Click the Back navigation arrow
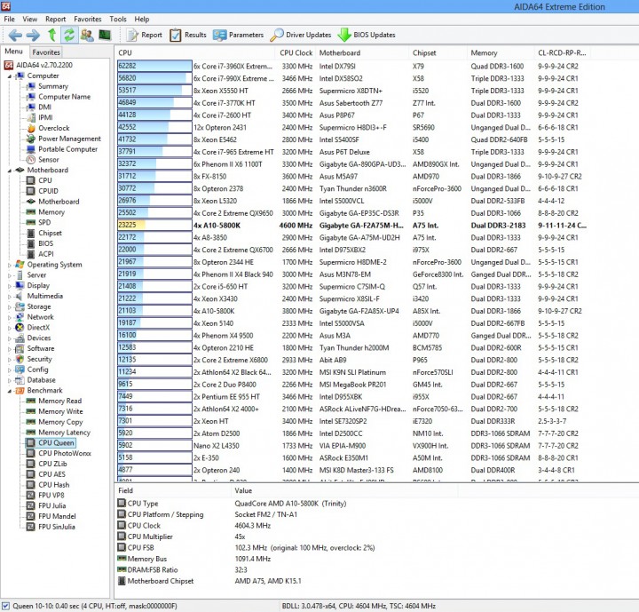Viewport: 639px width, 612px height. [x=15, y=36]
